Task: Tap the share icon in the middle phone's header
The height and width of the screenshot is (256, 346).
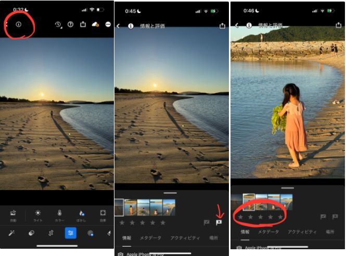Action: (x=222, y=26)
